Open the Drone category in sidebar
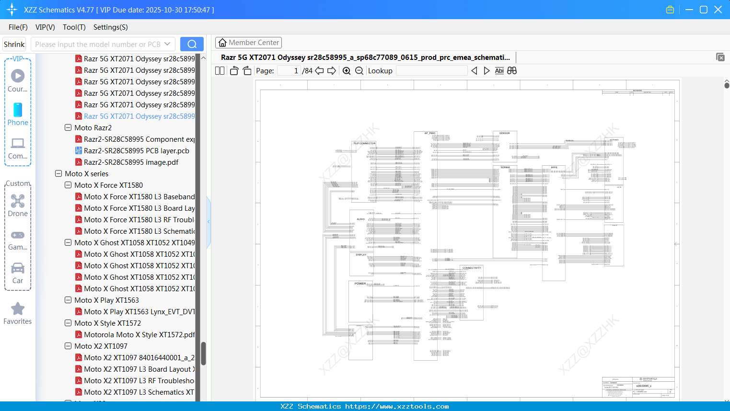This screenshot has height=411, width=730. (18, 205)
